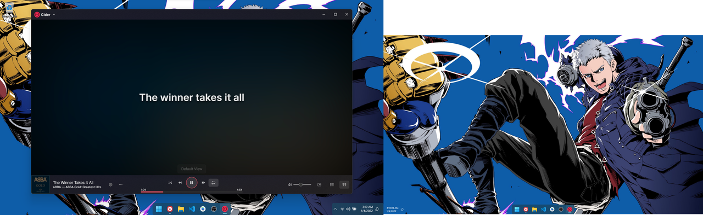Screen dimensions: 703x215
Task: Go back to the previous track
Action: coord(180,183)
